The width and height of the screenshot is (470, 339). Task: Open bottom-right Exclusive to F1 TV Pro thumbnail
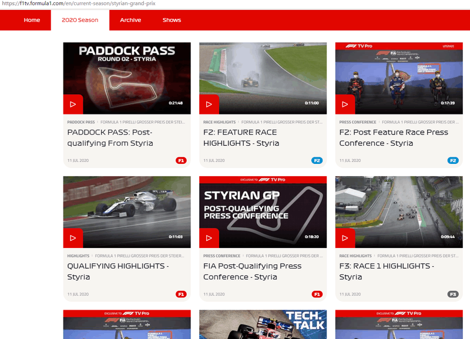point(399,324)
